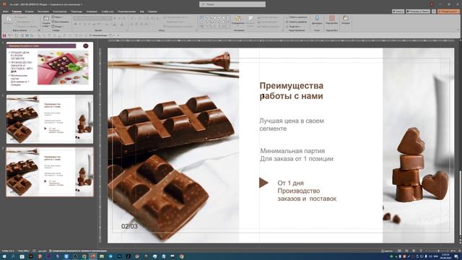Image resolution: width=462 pixels, height=260 pixels.
Task: Click the Notes (Заметки) button in status bar
Action: tap(387, 251)
